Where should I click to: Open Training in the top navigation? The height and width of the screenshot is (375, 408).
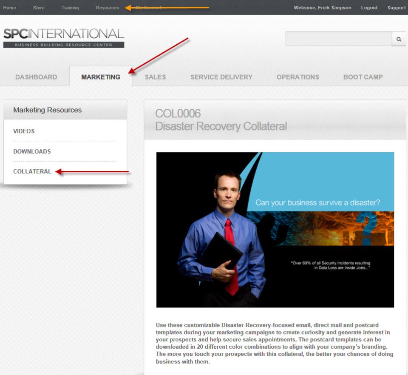70,8
